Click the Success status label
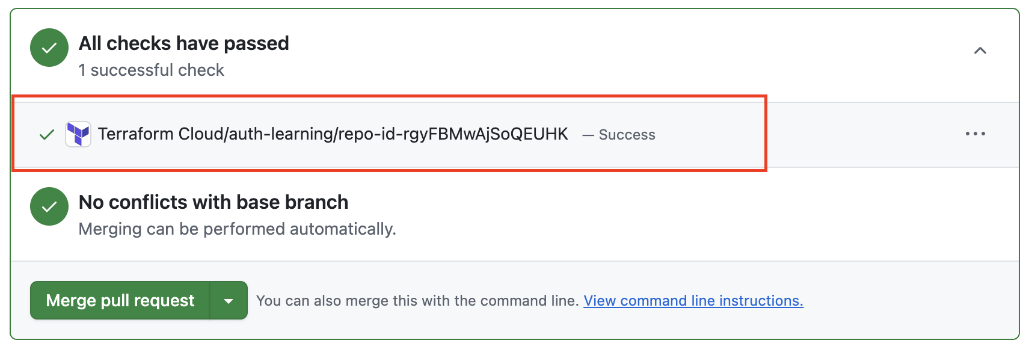1026x349 pixels. click(x=627, y=135)
